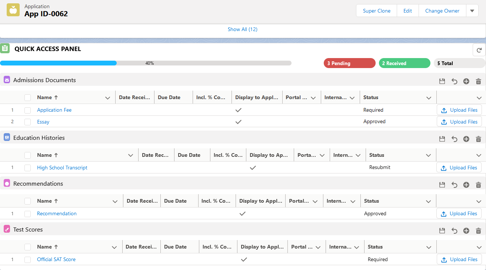Open the header actions dropdown beside Change Owner
486x270 pixels.
coord(472,11)
